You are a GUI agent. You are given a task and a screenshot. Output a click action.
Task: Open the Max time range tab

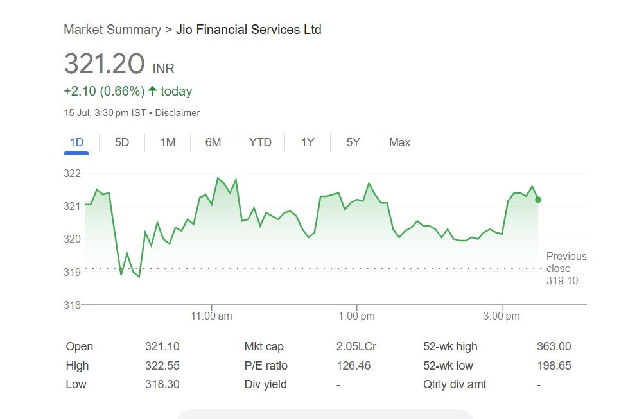(399, 142)
